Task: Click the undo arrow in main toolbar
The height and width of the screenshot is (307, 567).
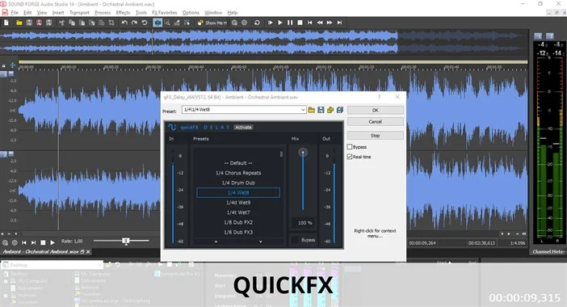Action: tap(124, 23)
